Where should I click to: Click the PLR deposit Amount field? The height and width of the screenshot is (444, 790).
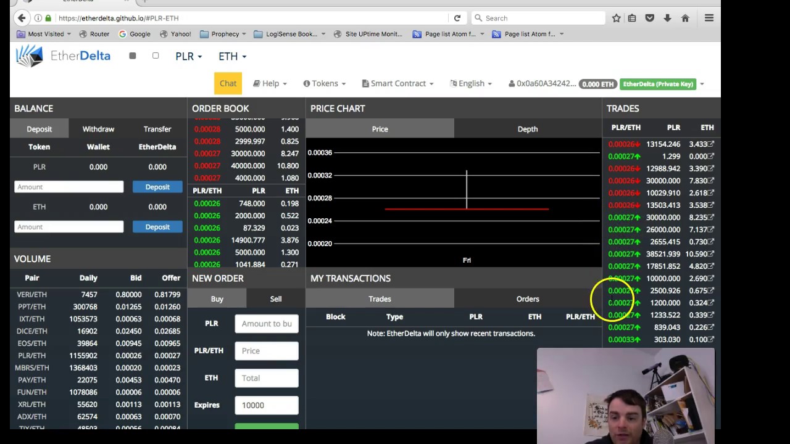[69, 187]
